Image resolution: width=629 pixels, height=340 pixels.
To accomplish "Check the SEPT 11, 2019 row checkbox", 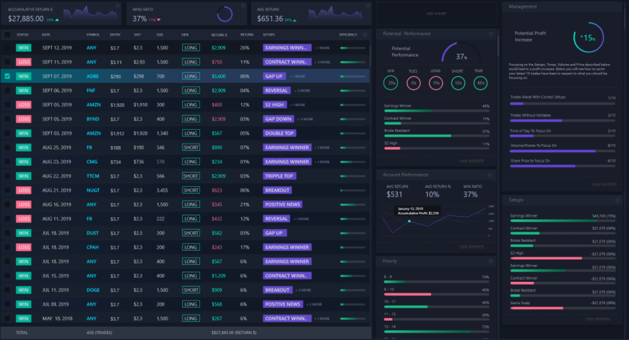I will tap(7, 62).
